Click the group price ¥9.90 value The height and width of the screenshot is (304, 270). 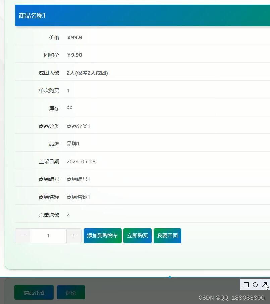(x=74, y=55)
